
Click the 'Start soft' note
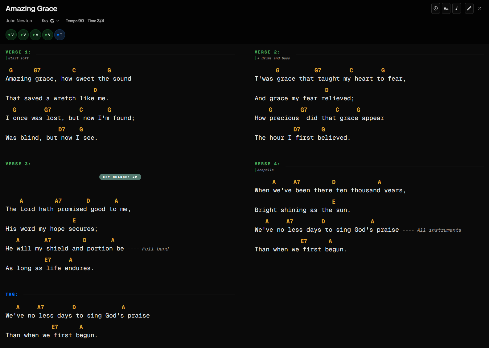tap(18, 58)
